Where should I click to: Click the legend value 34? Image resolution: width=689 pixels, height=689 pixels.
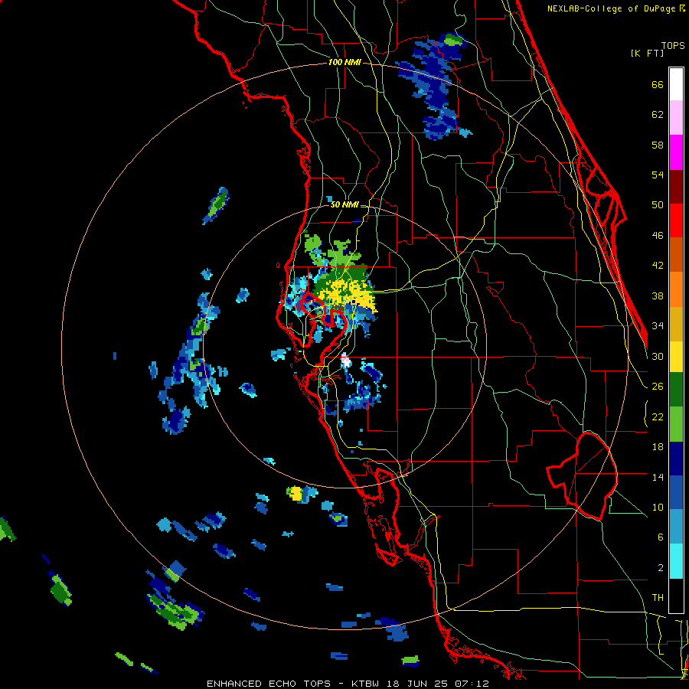click(658, 326)
